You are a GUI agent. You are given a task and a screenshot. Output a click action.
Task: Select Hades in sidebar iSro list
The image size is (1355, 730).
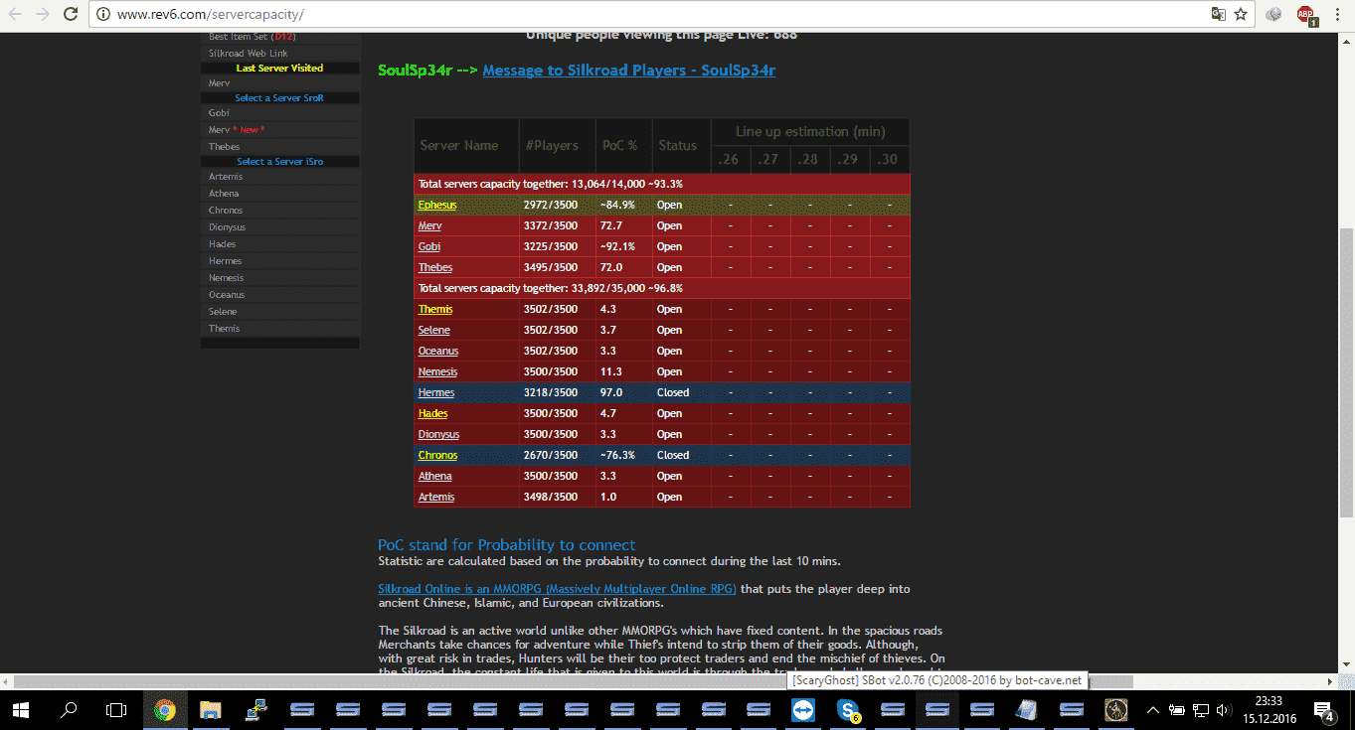click(279, 244)
